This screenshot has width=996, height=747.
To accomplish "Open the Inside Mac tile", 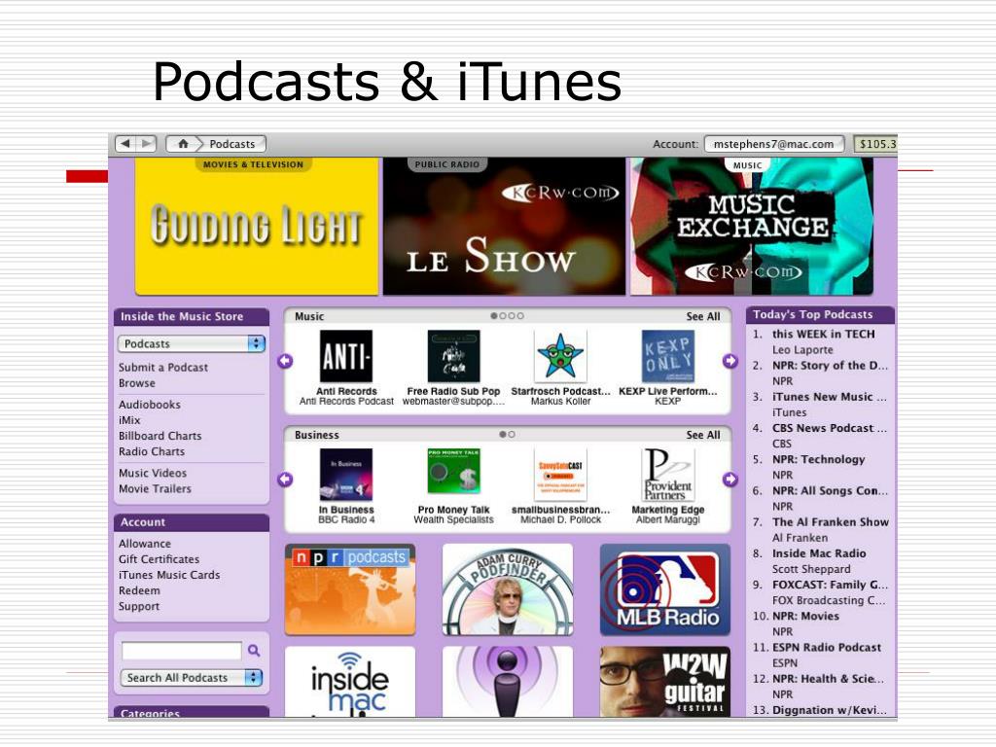I will [x=350, y=682].
